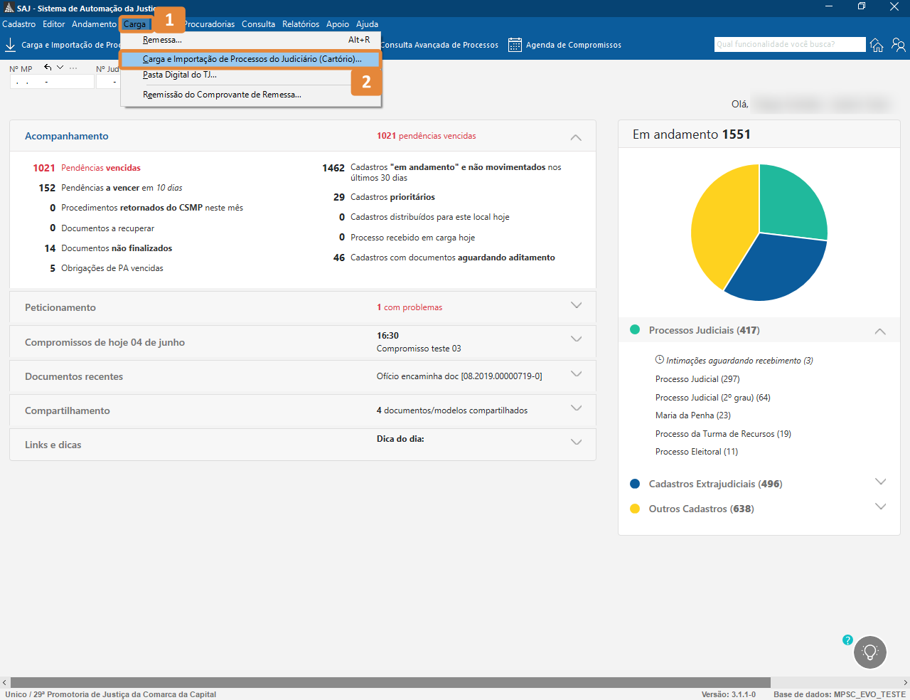Open the 1021 Pendências vencidas link
910x700 pixels.
coord(87,168)
